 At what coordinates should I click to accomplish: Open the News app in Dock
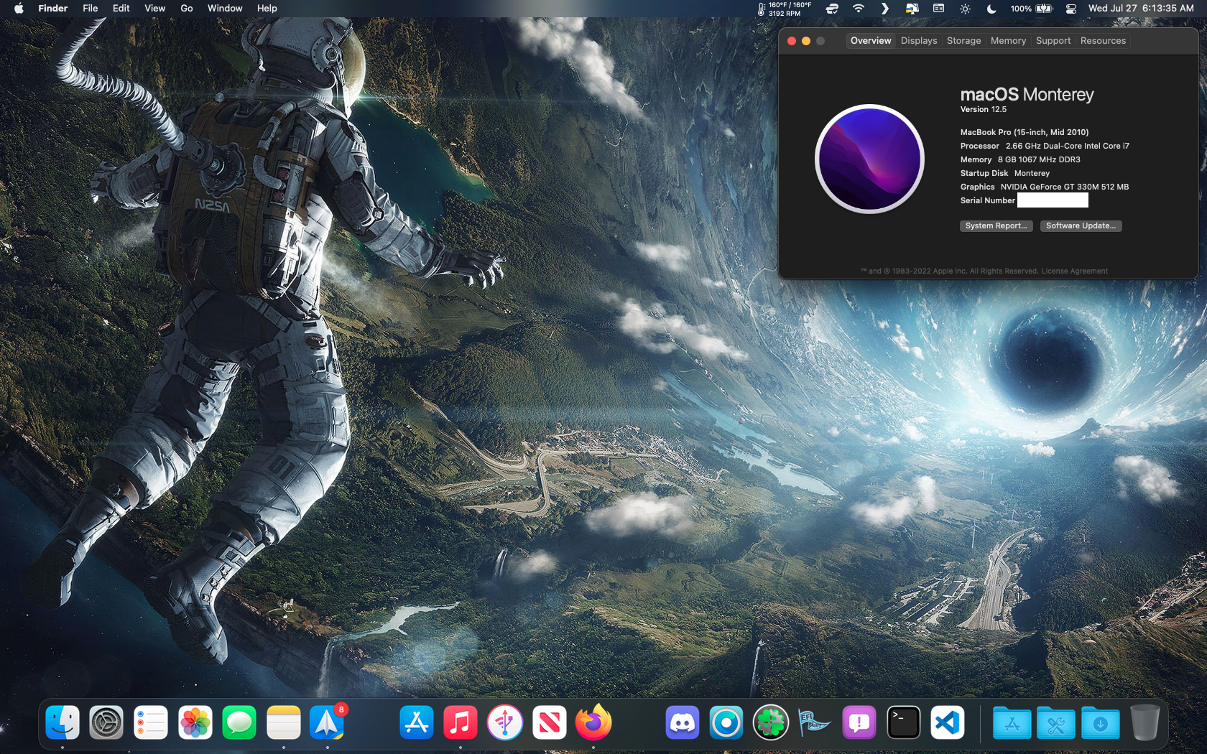tap(550, 722)
